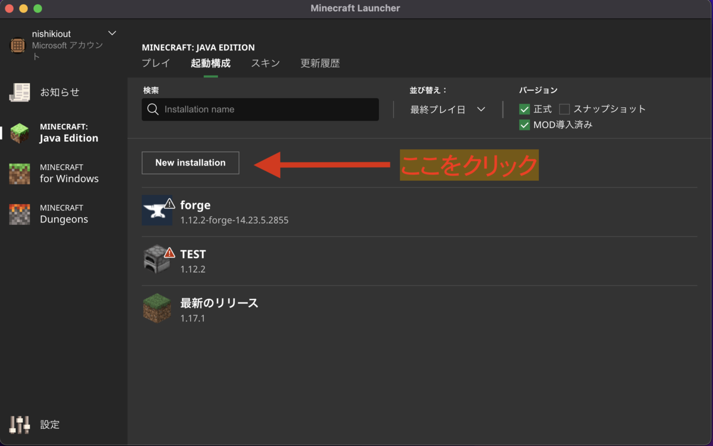Viewport: 713px width, 446px height.
Task: Select Minecraft for Windows icon
Action: click(20, 173)
